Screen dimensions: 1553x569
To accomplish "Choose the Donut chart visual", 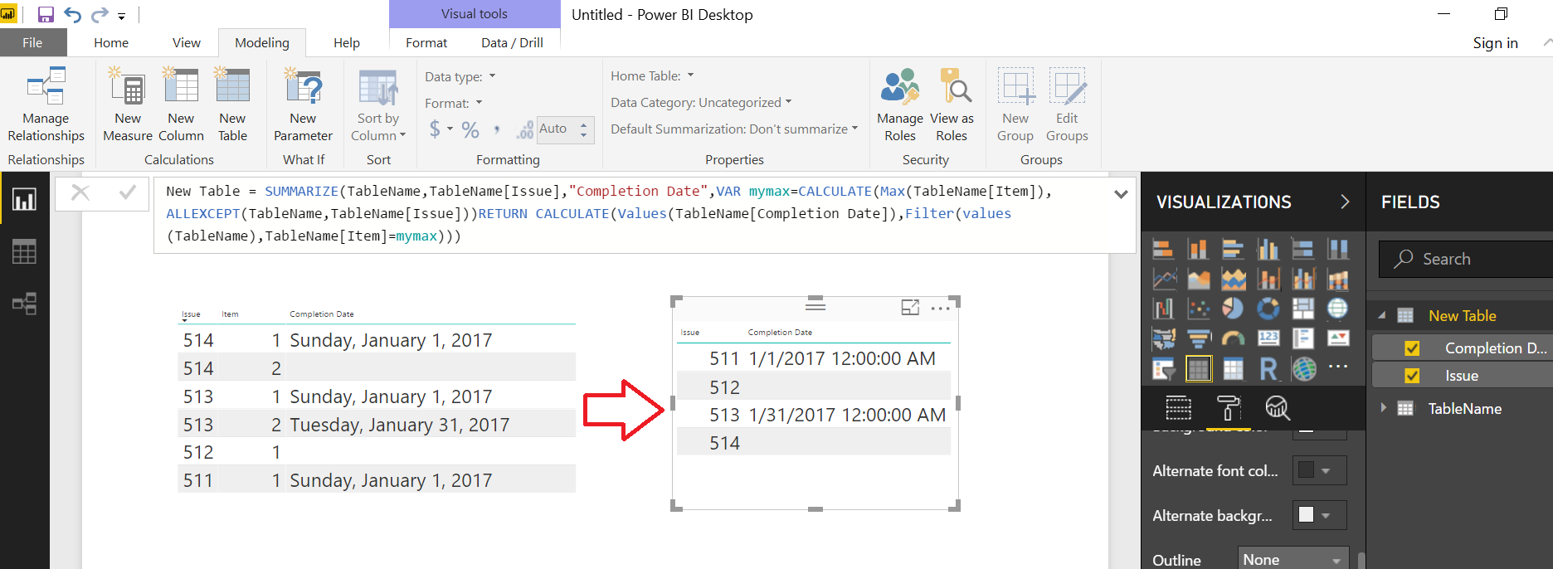I will click(1268, 309).
